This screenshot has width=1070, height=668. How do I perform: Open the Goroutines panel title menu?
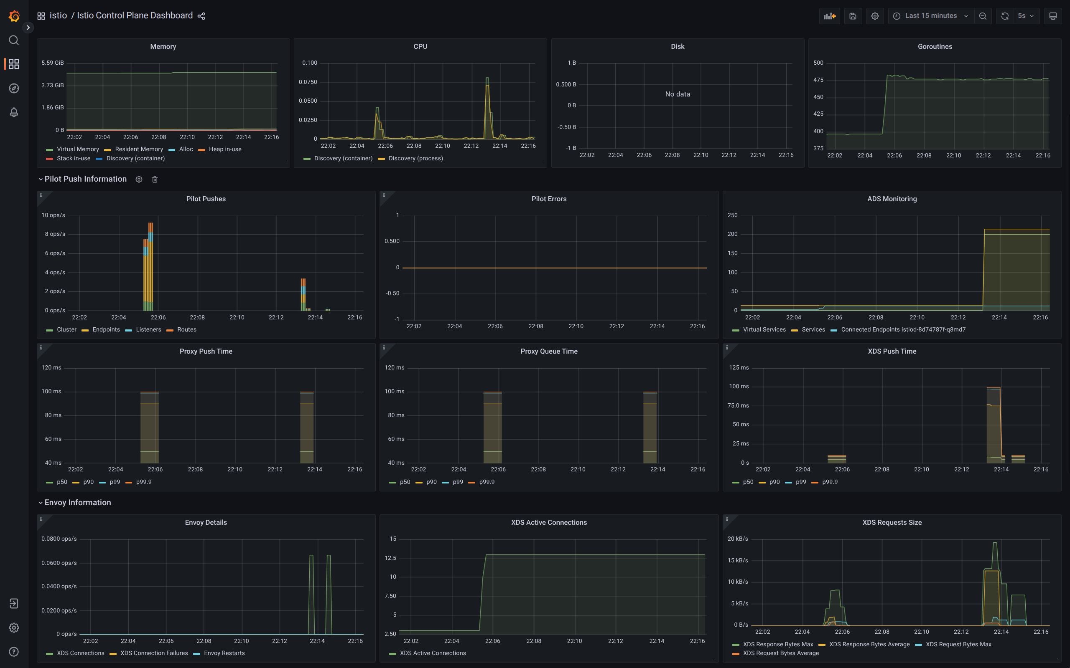tap(935, 46)
